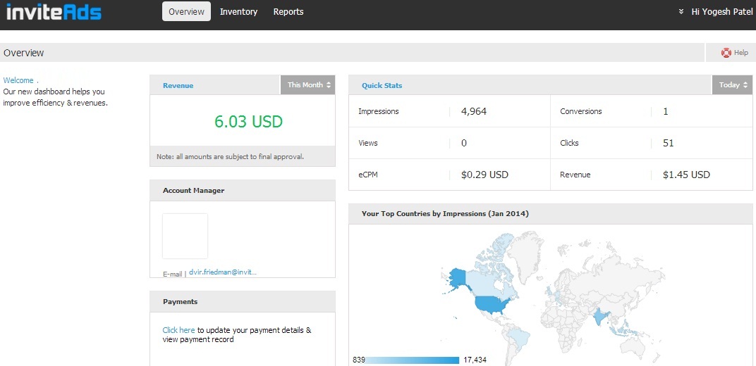Open the Today quick stats dropdown
The image size is (756, 366).
tap(732, 85)
